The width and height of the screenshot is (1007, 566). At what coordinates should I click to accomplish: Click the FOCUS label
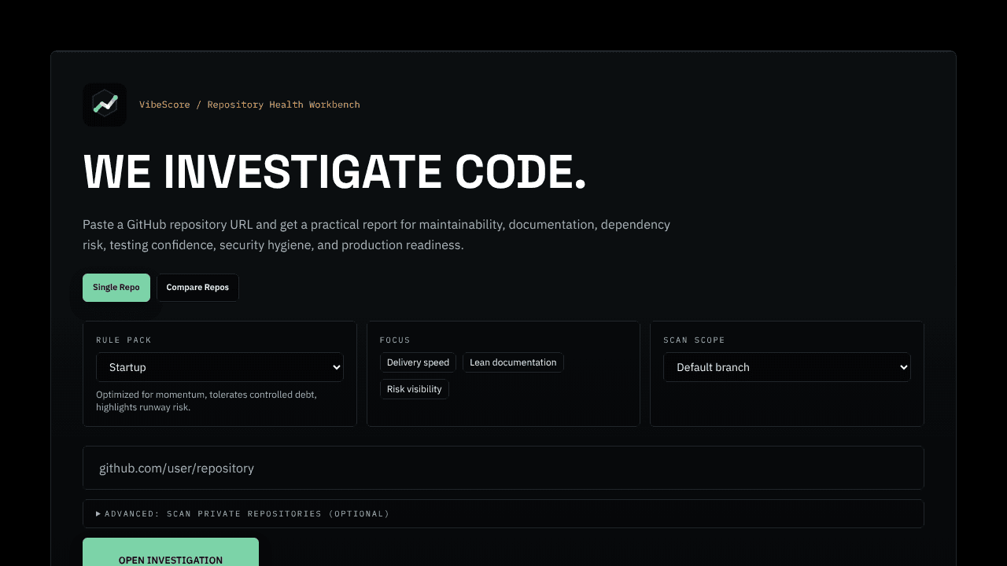(395, 340)
